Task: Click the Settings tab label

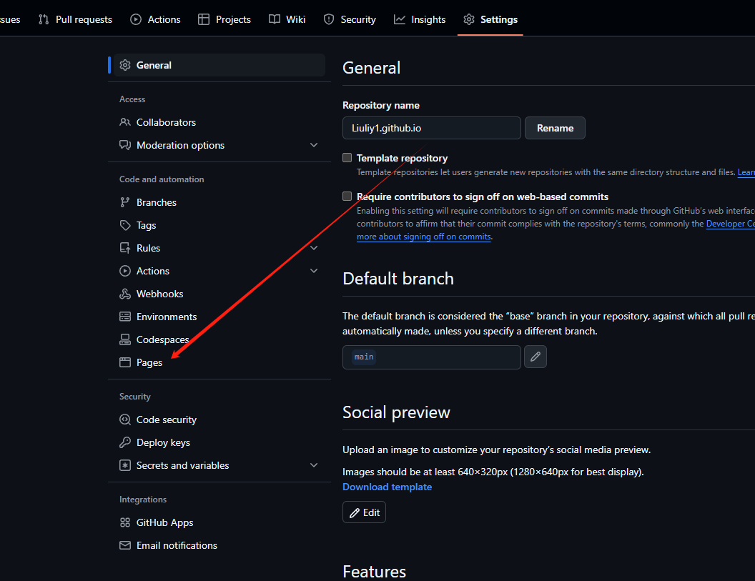Action: [x=499, y=19]
